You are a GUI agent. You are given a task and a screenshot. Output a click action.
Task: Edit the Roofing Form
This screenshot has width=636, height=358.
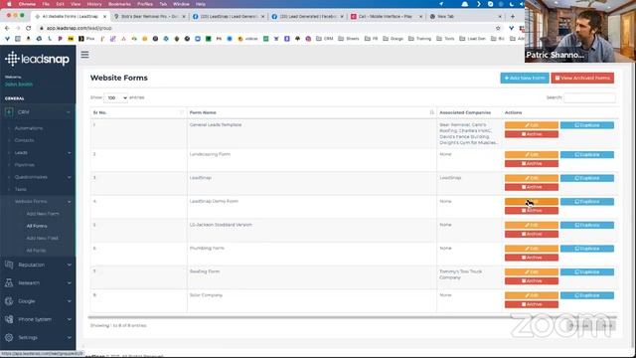[x=532, y=271]
